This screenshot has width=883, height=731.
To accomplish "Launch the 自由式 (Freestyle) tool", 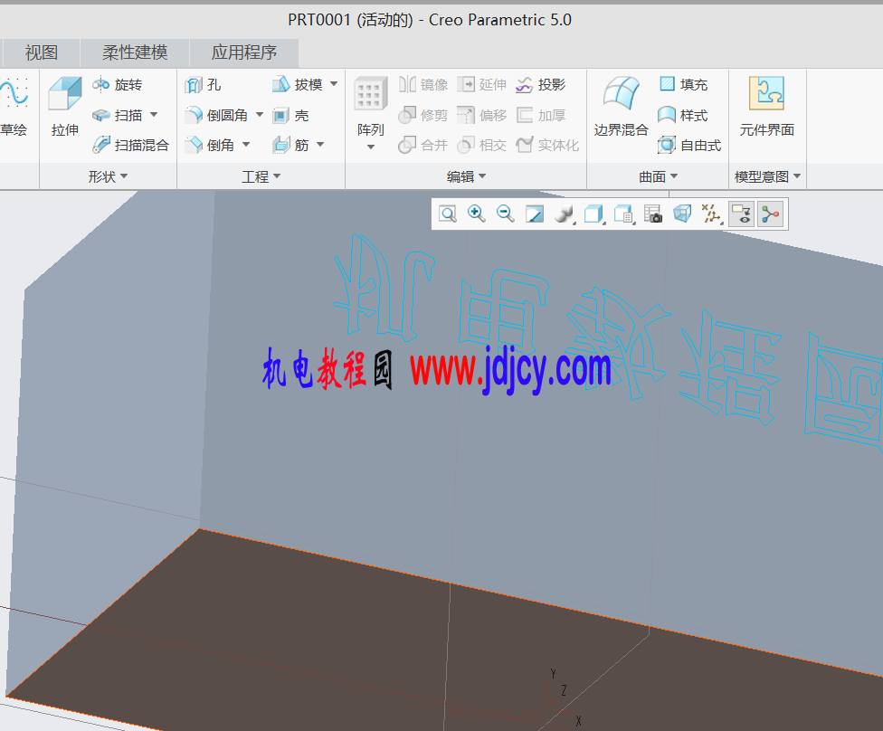I will [689, 146].
